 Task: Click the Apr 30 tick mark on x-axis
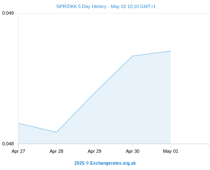pyautogui.click(x=132, y=146)
